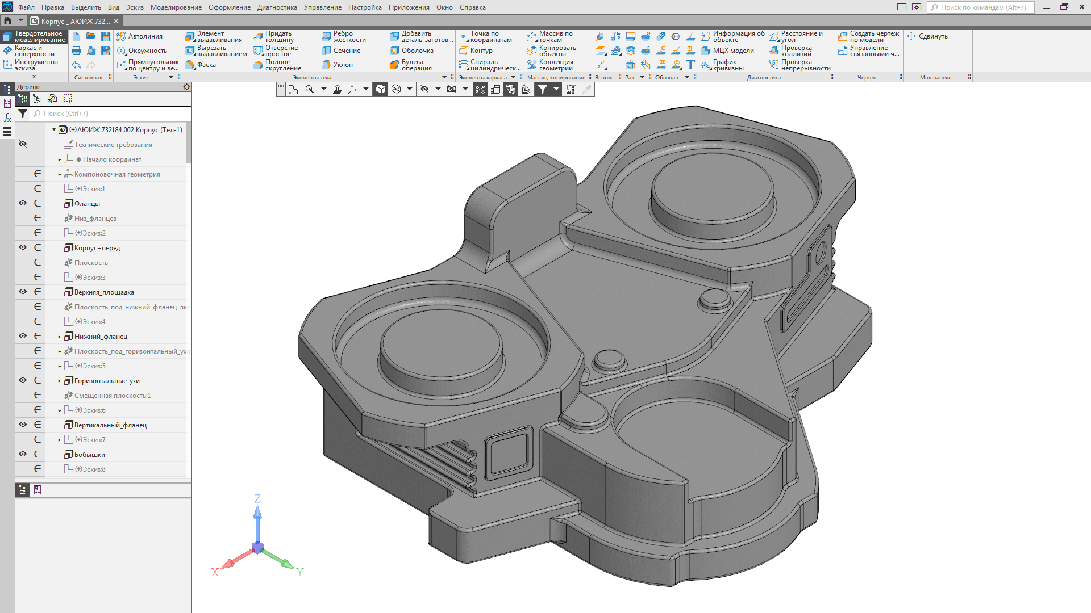
Task: Open the Диагностика menu
Action: 277,7
